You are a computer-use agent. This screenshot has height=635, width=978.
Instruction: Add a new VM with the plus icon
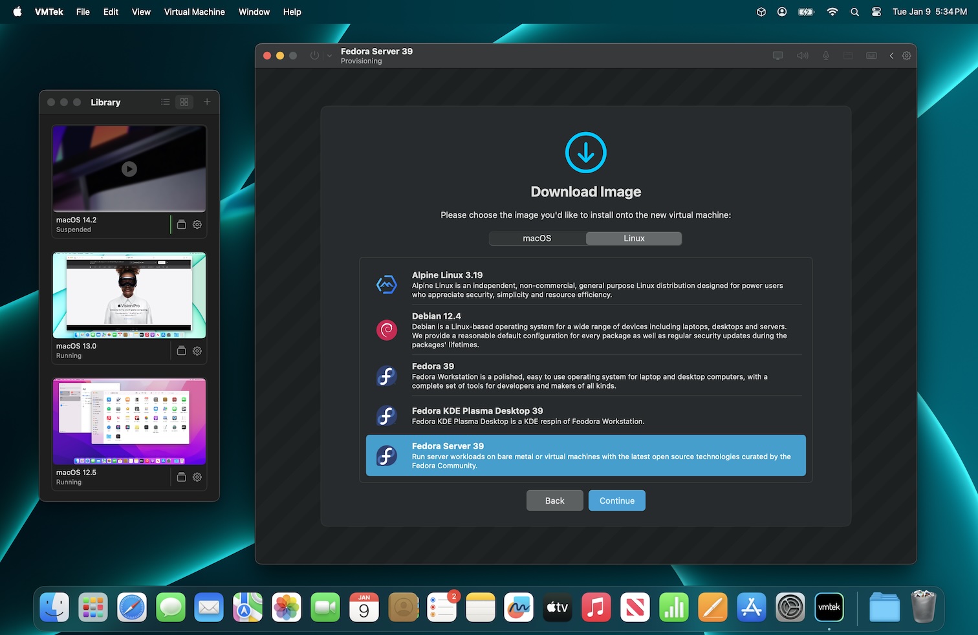coord(207,102)
